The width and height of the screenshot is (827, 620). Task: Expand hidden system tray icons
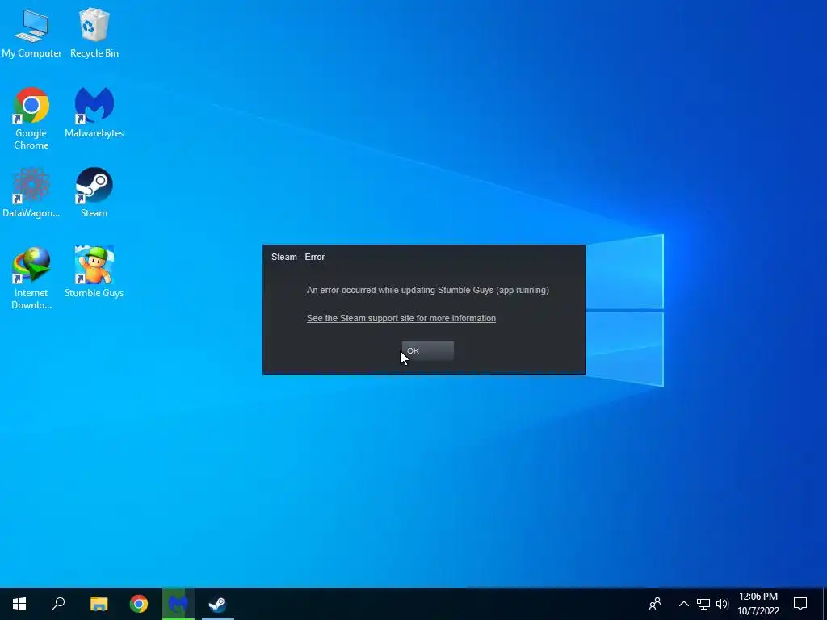point(683,604)
